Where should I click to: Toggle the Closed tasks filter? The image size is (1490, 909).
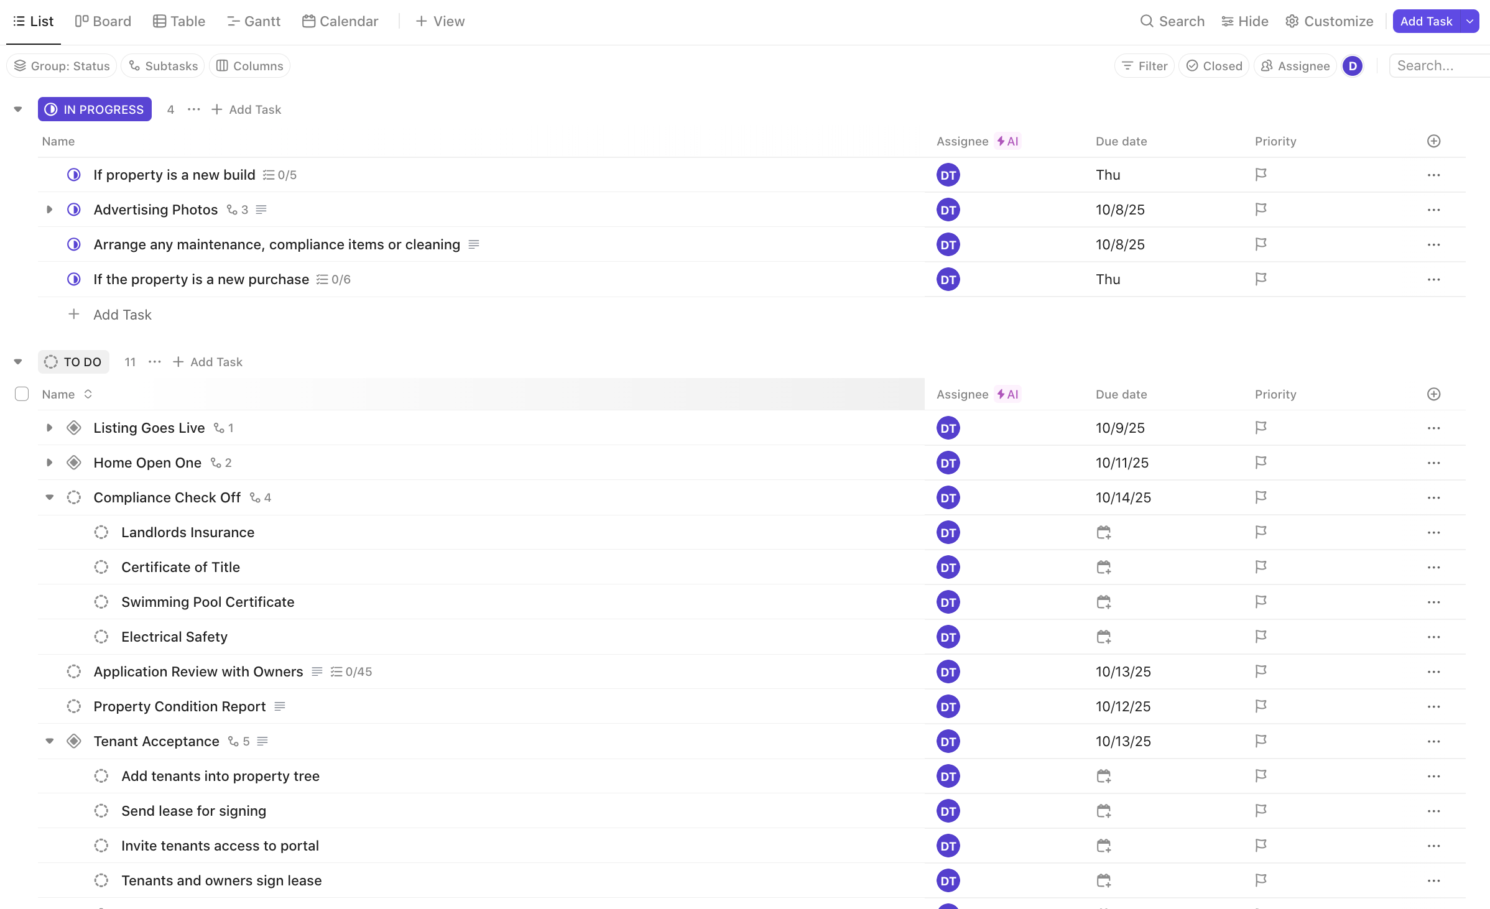pos(1214,66)
